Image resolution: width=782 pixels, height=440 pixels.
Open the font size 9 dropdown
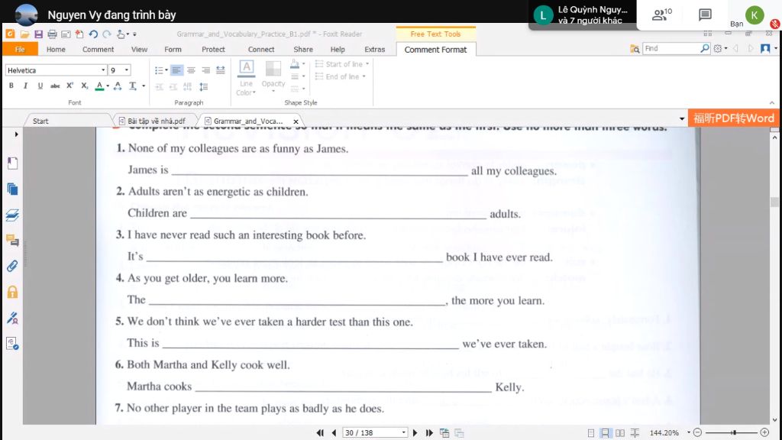(127, 70)
